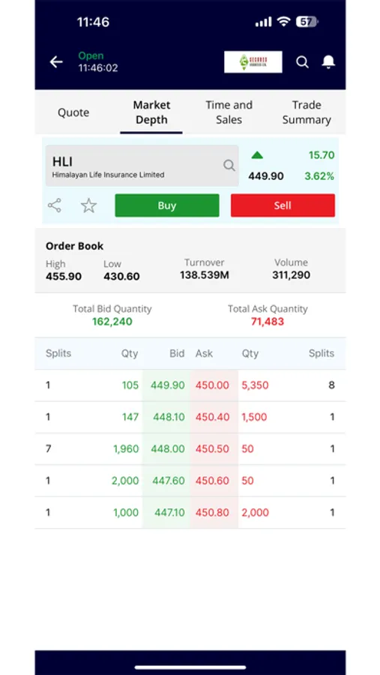This screenshot has width=380, height=675.
Task: Tap the 11:46:02 timestamp
Action: coord(98,68)
